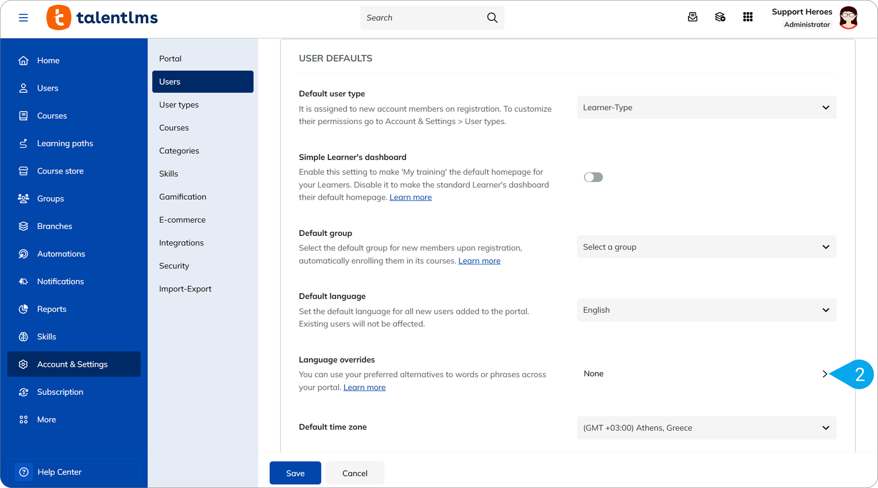Open the Default user type dropdown
Screen dimensions: 878x488
pos(707,108)
